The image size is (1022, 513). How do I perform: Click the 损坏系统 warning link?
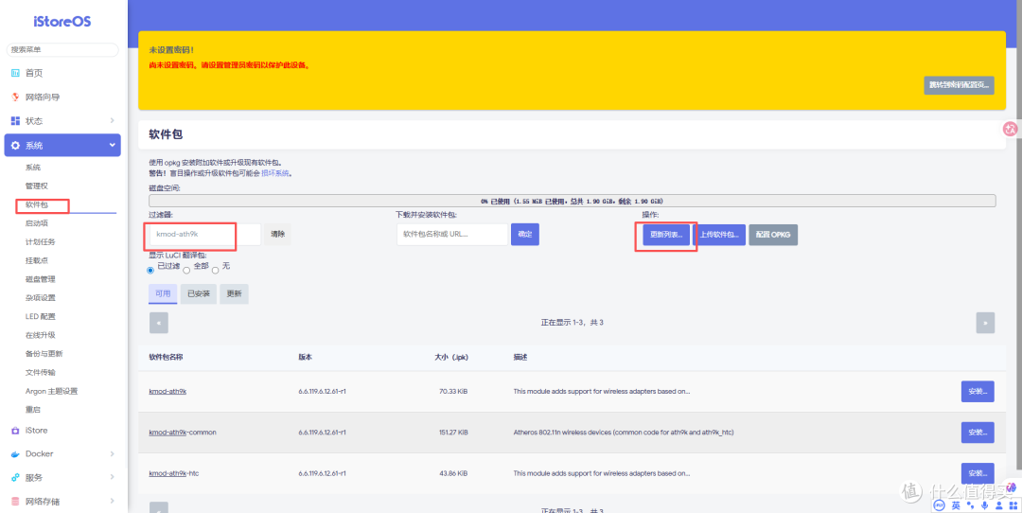[x=275, y=173]
